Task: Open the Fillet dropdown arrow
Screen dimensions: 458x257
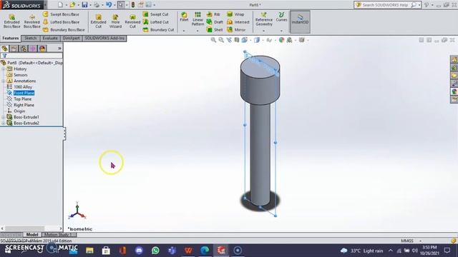Action: [184, 30]
